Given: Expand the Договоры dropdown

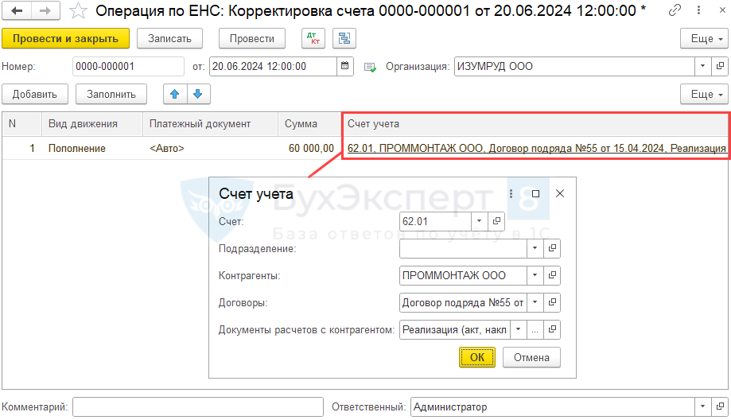Looking at the screenshot, I should click(535, 302).
